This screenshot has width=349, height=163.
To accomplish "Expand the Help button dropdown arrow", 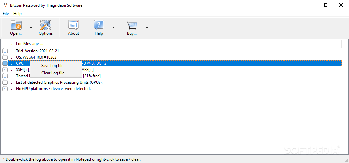I will tap(113, 28).
